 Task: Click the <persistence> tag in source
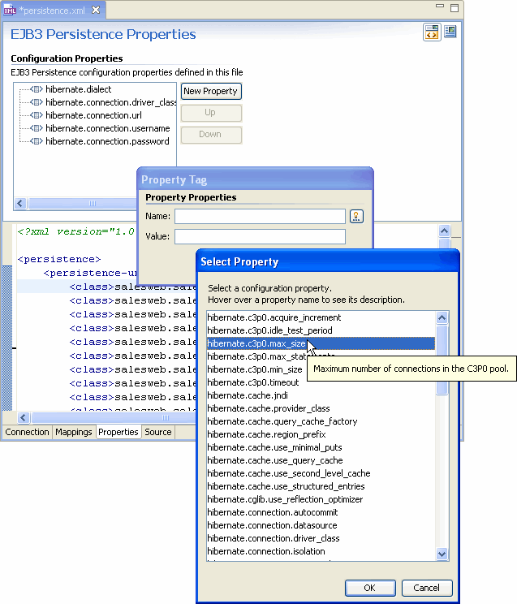(59, 259)
